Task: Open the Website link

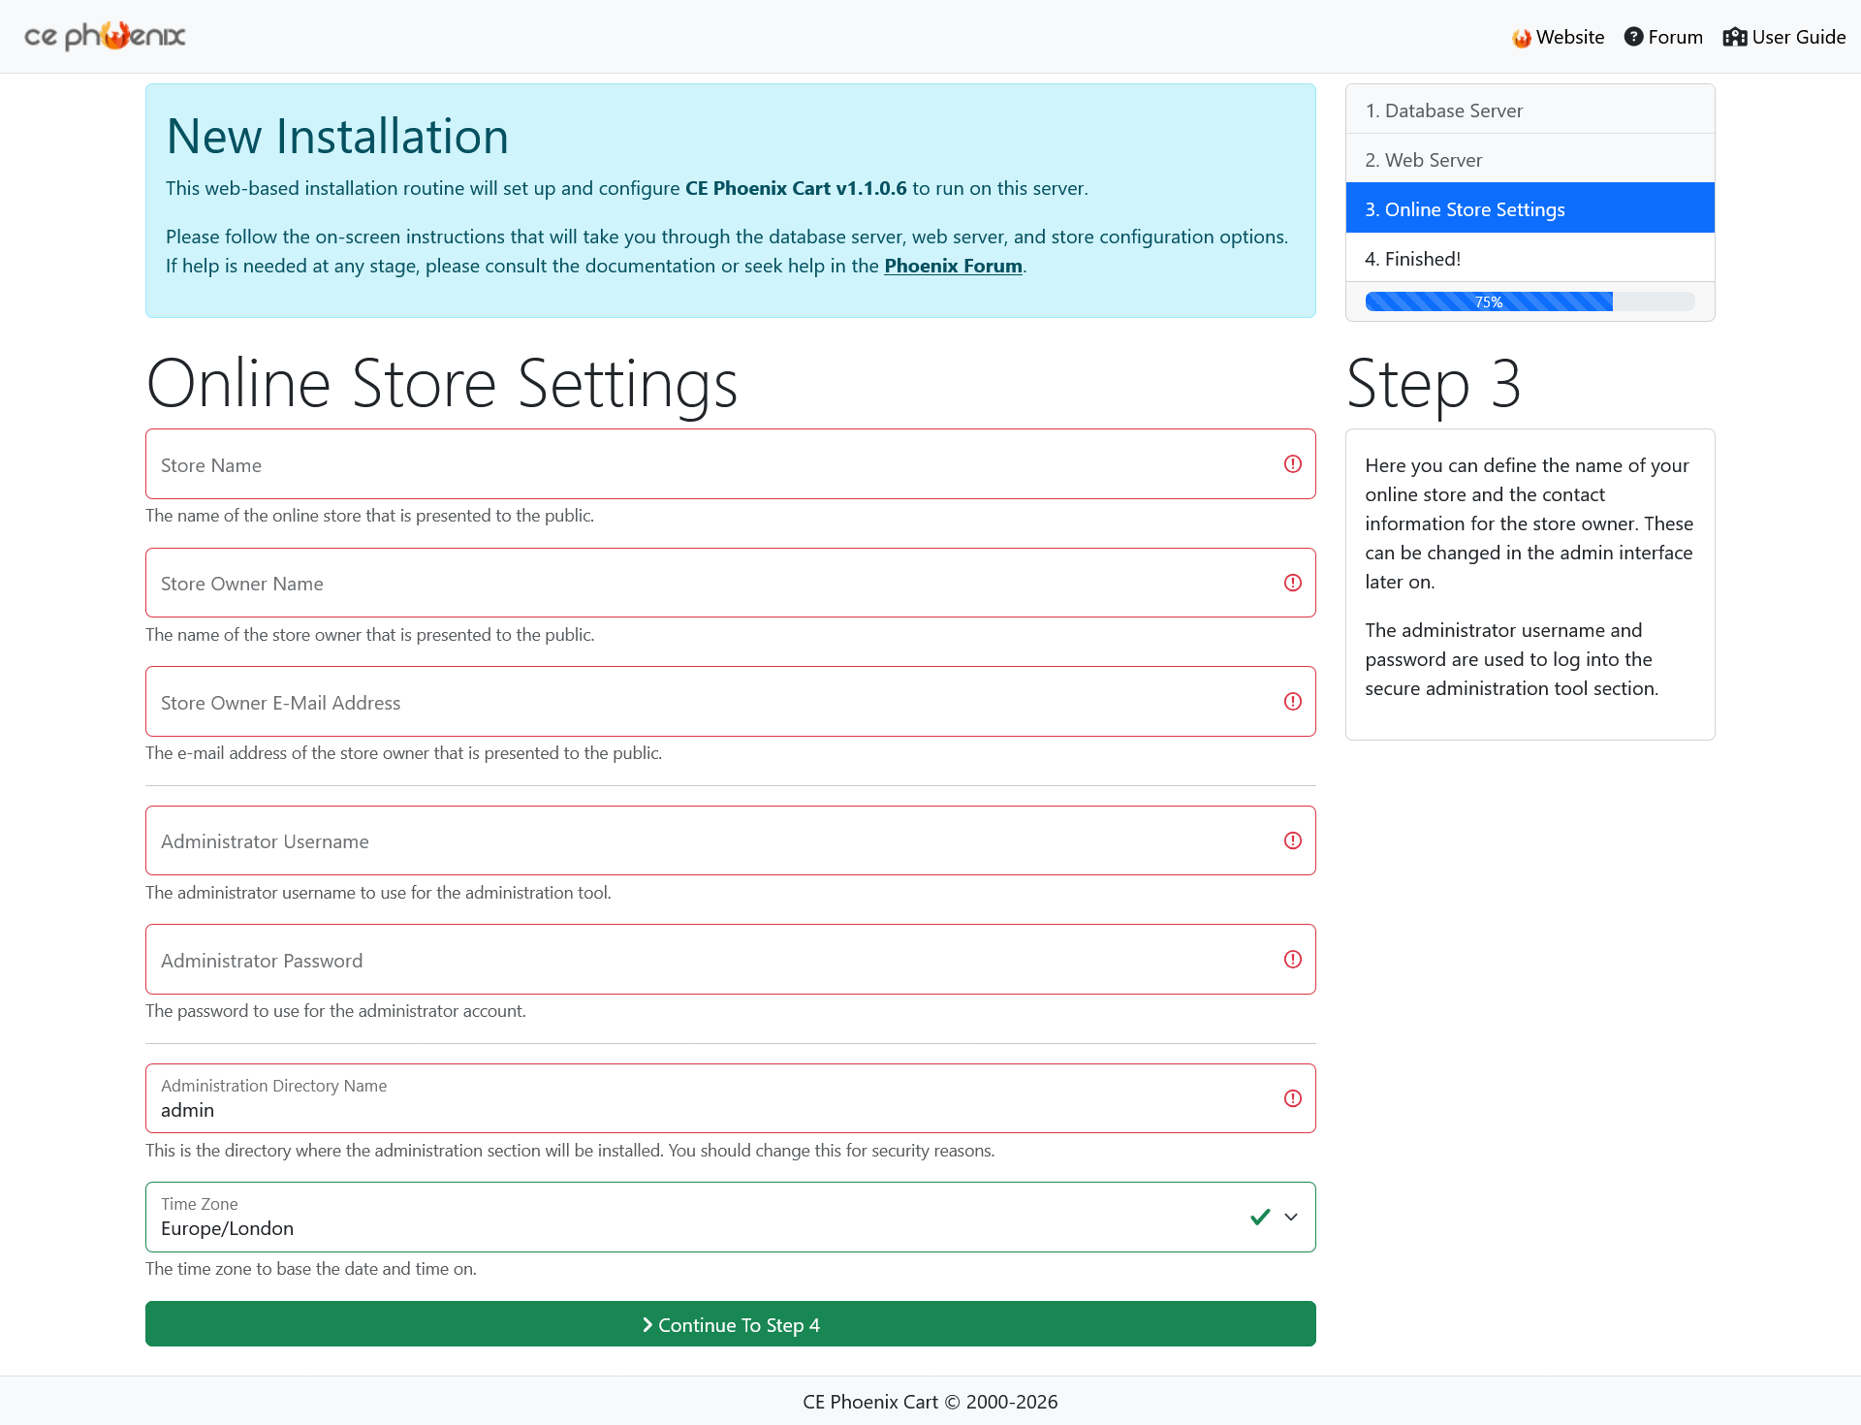Action: click(1559, 37)
